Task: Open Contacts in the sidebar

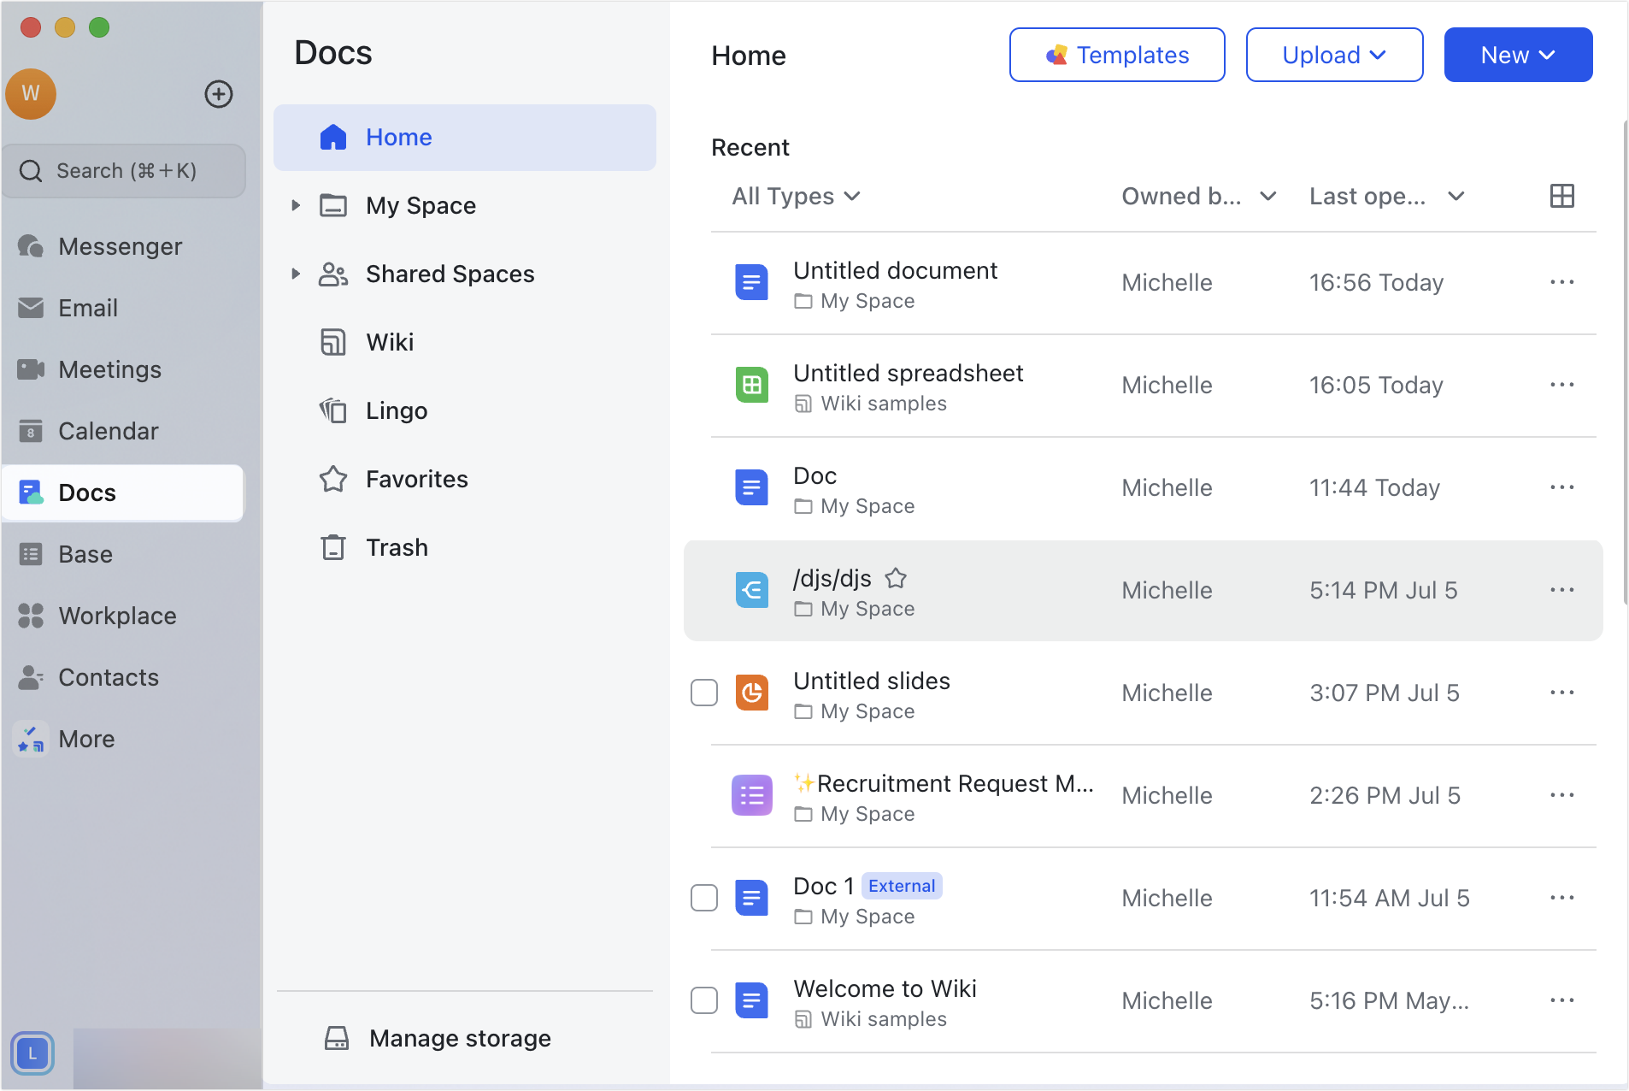Action: click(x=108, y=677)
